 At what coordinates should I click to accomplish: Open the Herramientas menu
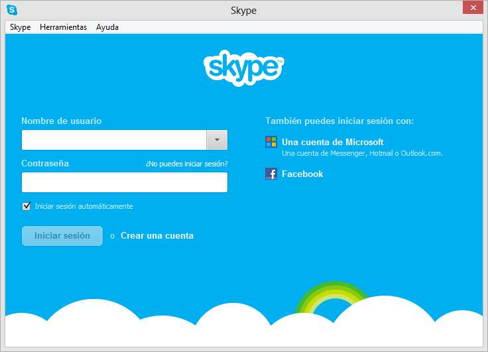63,27
